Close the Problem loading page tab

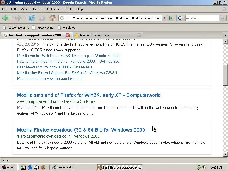click(139, 35)
